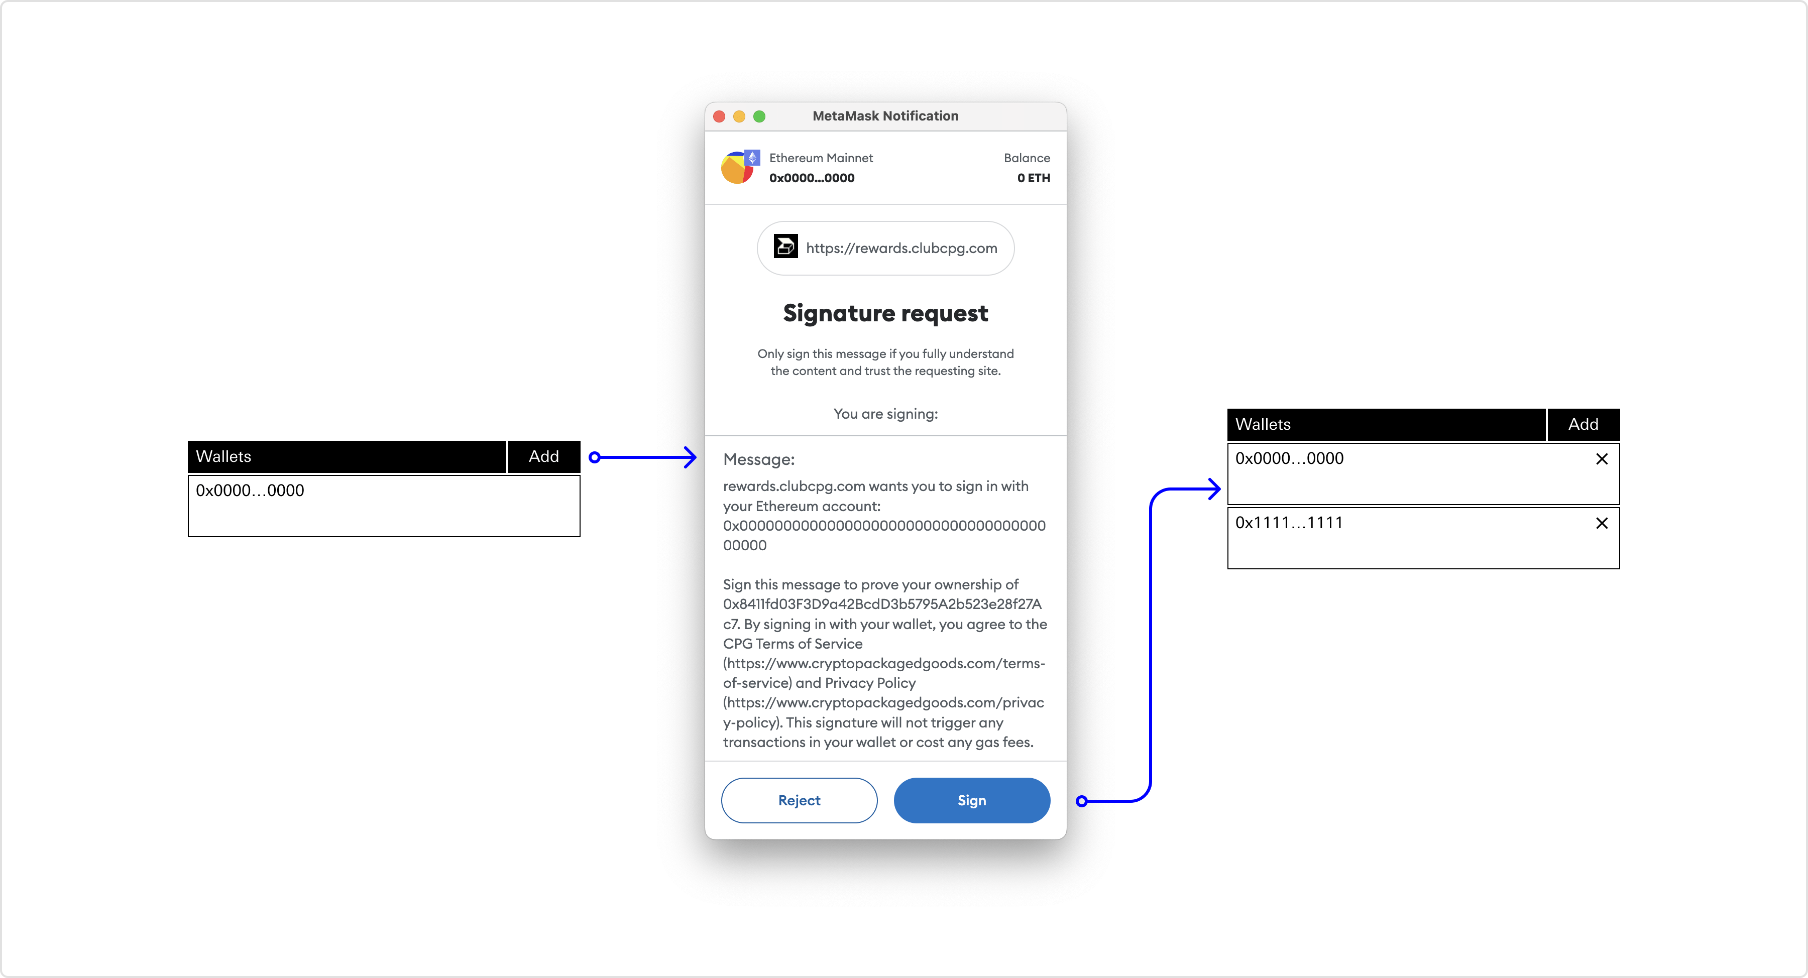The height and width of the screenshot is (978, 1808).
Task: Remove 0x1111...1111 wallet entry
Action: pos(1601,522)
